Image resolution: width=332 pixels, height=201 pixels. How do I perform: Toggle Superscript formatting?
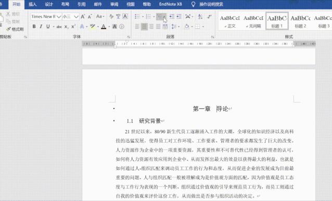click(x=73, y=27)
